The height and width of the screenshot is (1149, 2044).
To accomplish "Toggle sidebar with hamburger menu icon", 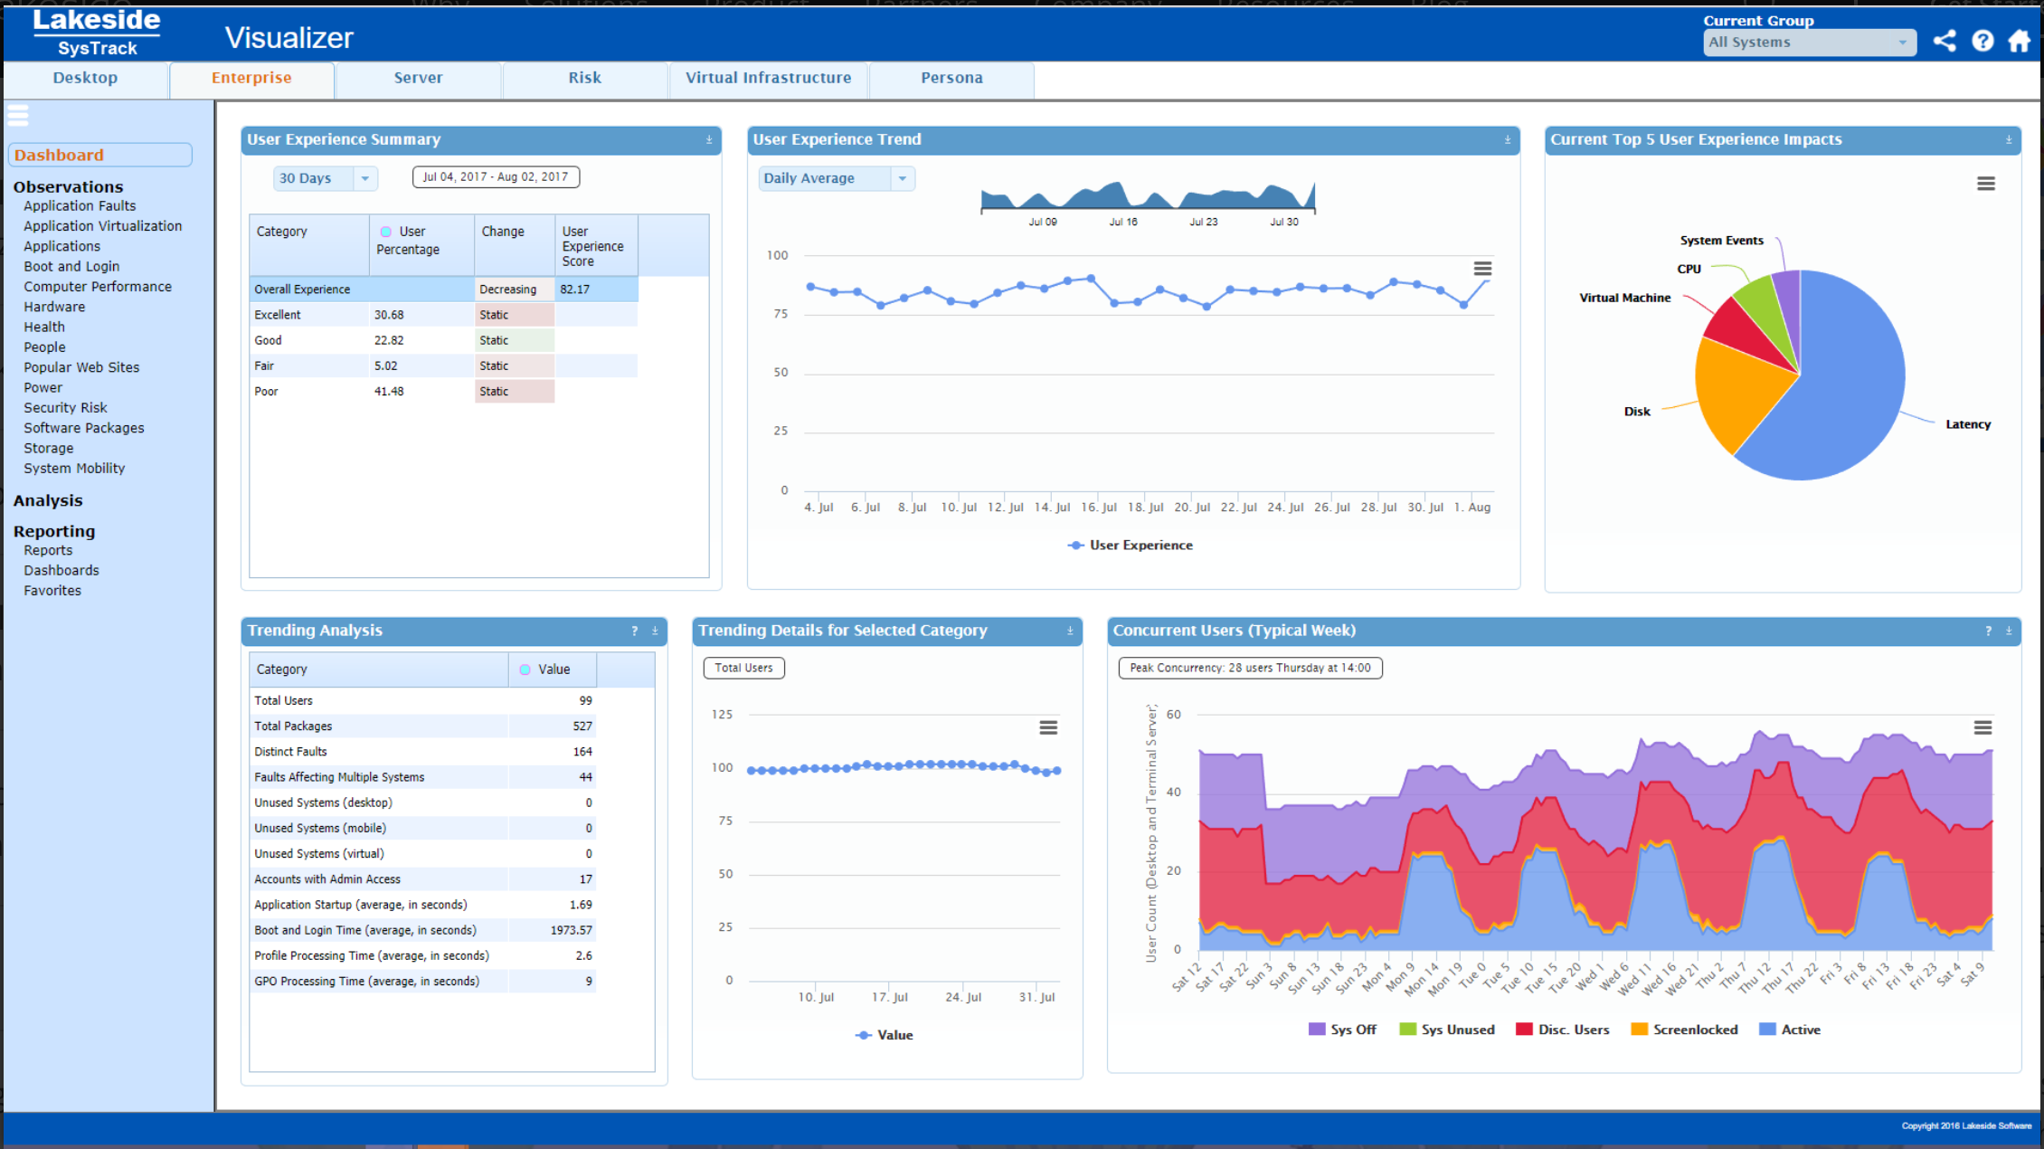I will [18, 115].
